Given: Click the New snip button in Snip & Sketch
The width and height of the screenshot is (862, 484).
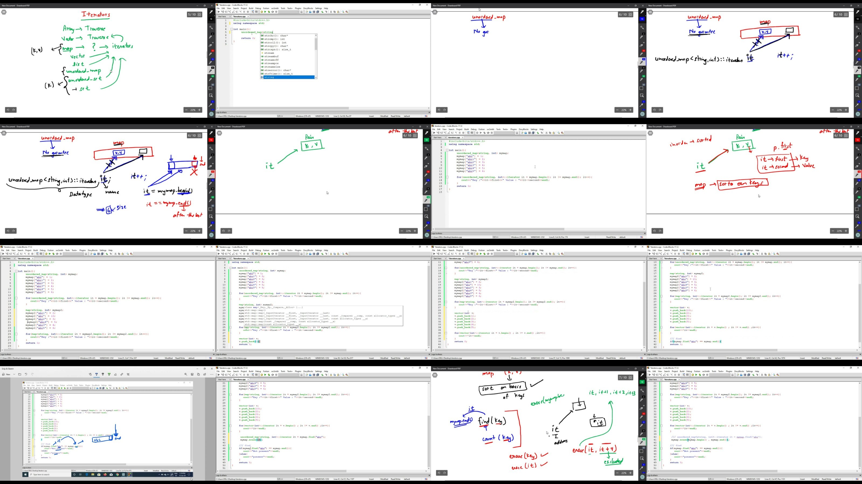Looking at the screenshot, I should [x=6, y=375].
